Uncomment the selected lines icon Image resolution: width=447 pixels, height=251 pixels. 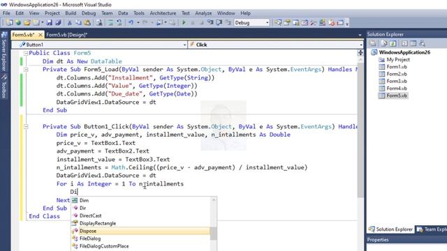[119, 22]
